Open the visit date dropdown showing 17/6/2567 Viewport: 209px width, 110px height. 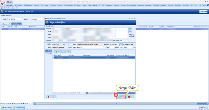click(61, 45)
